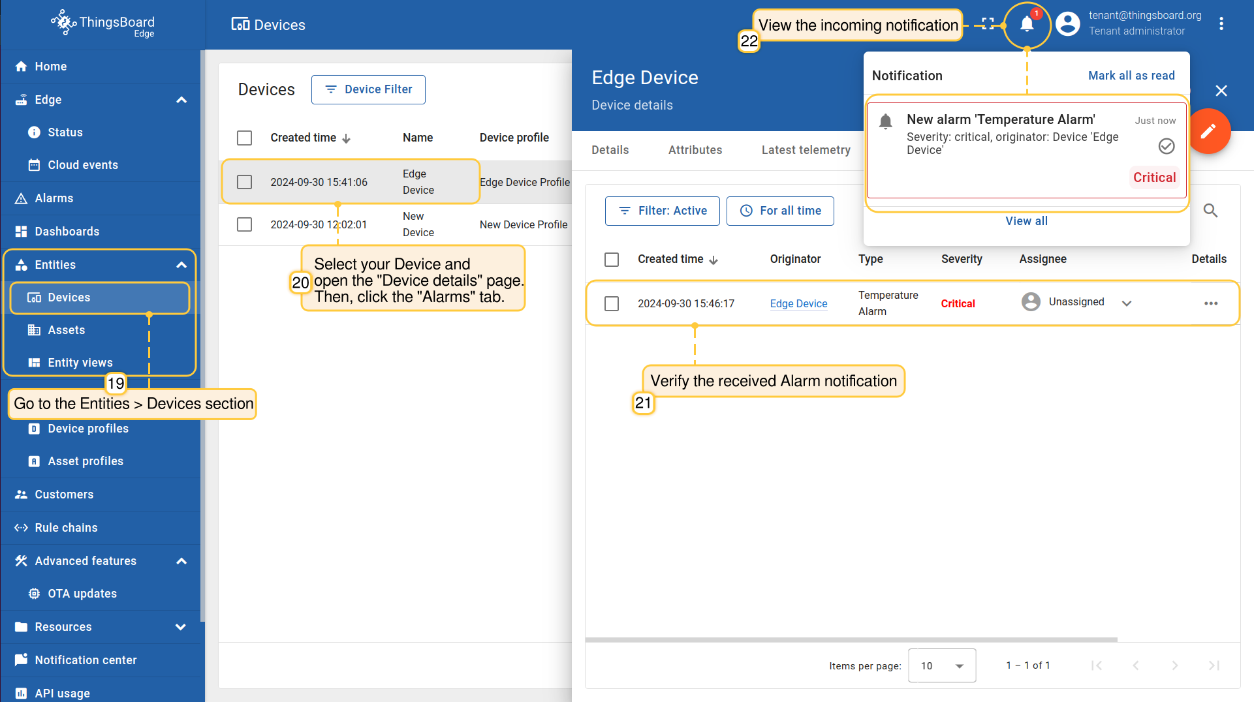The height and width of the screenshot is (702, 1254).
Task: Click the search icon in alarms table
Action: (x=1210, y=211)
